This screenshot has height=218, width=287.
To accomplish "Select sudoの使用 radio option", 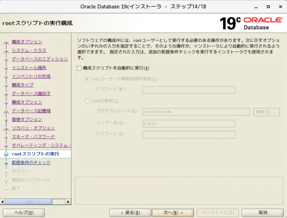I will click(x=87, y=101).
